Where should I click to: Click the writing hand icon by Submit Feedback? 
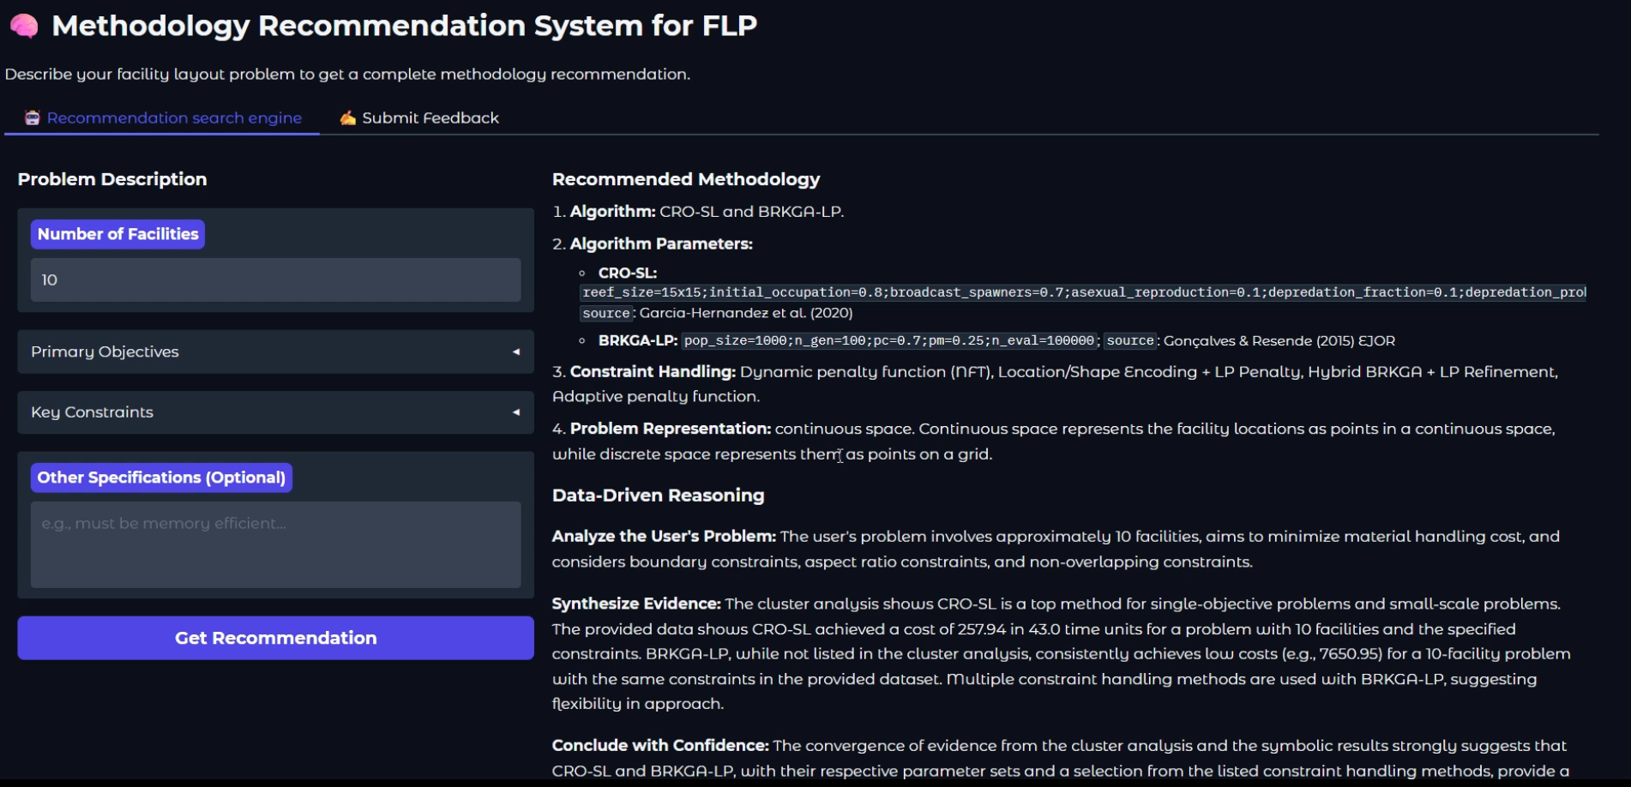[347, 118]
